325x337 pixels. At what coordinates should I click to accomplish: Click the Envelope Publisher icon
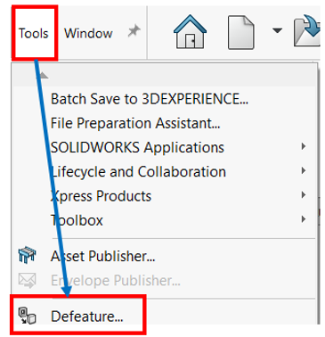coord(27,280)
